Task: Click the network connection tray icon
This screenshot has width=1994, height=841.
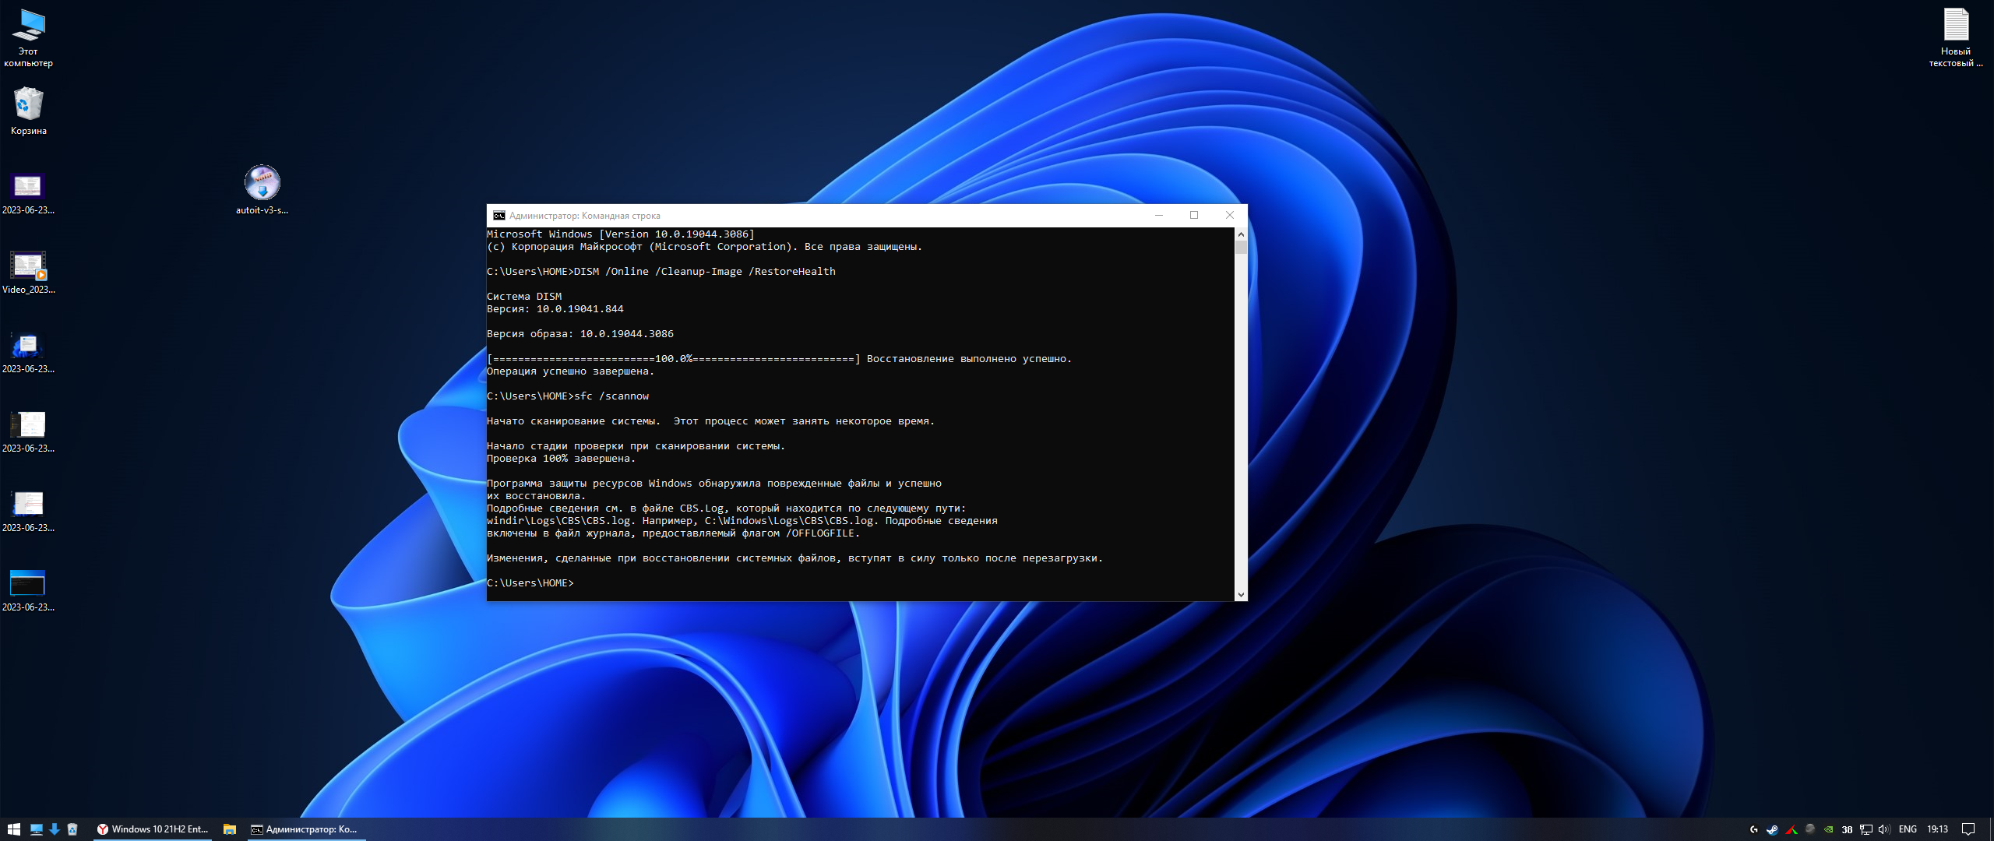Action: click(1865, 829)
